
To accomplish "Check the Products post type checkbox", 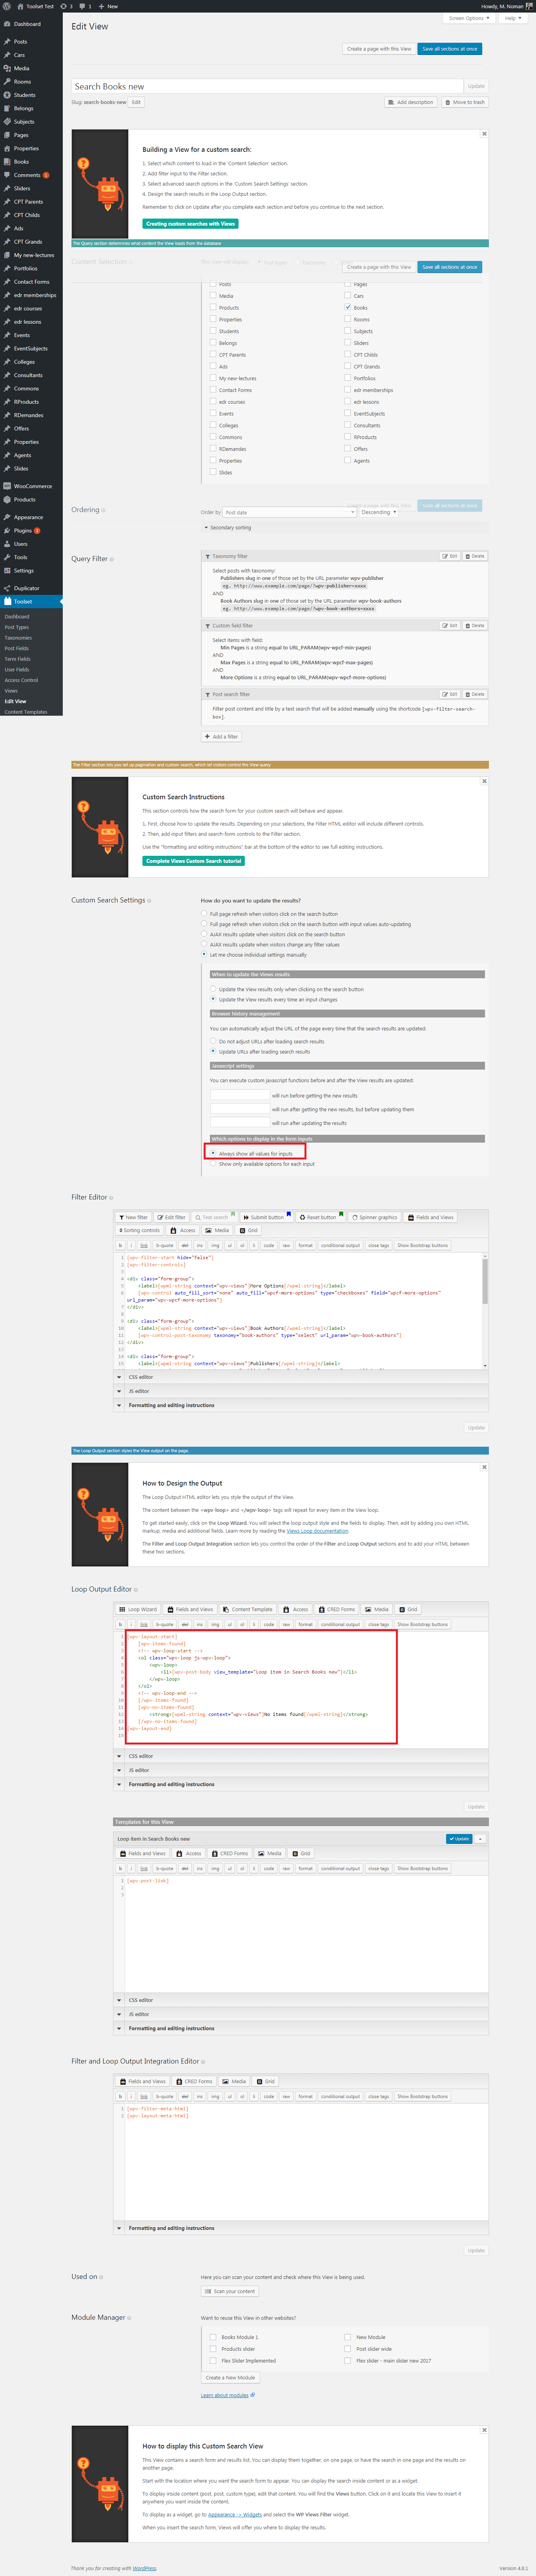I will (x=213, y=307).
